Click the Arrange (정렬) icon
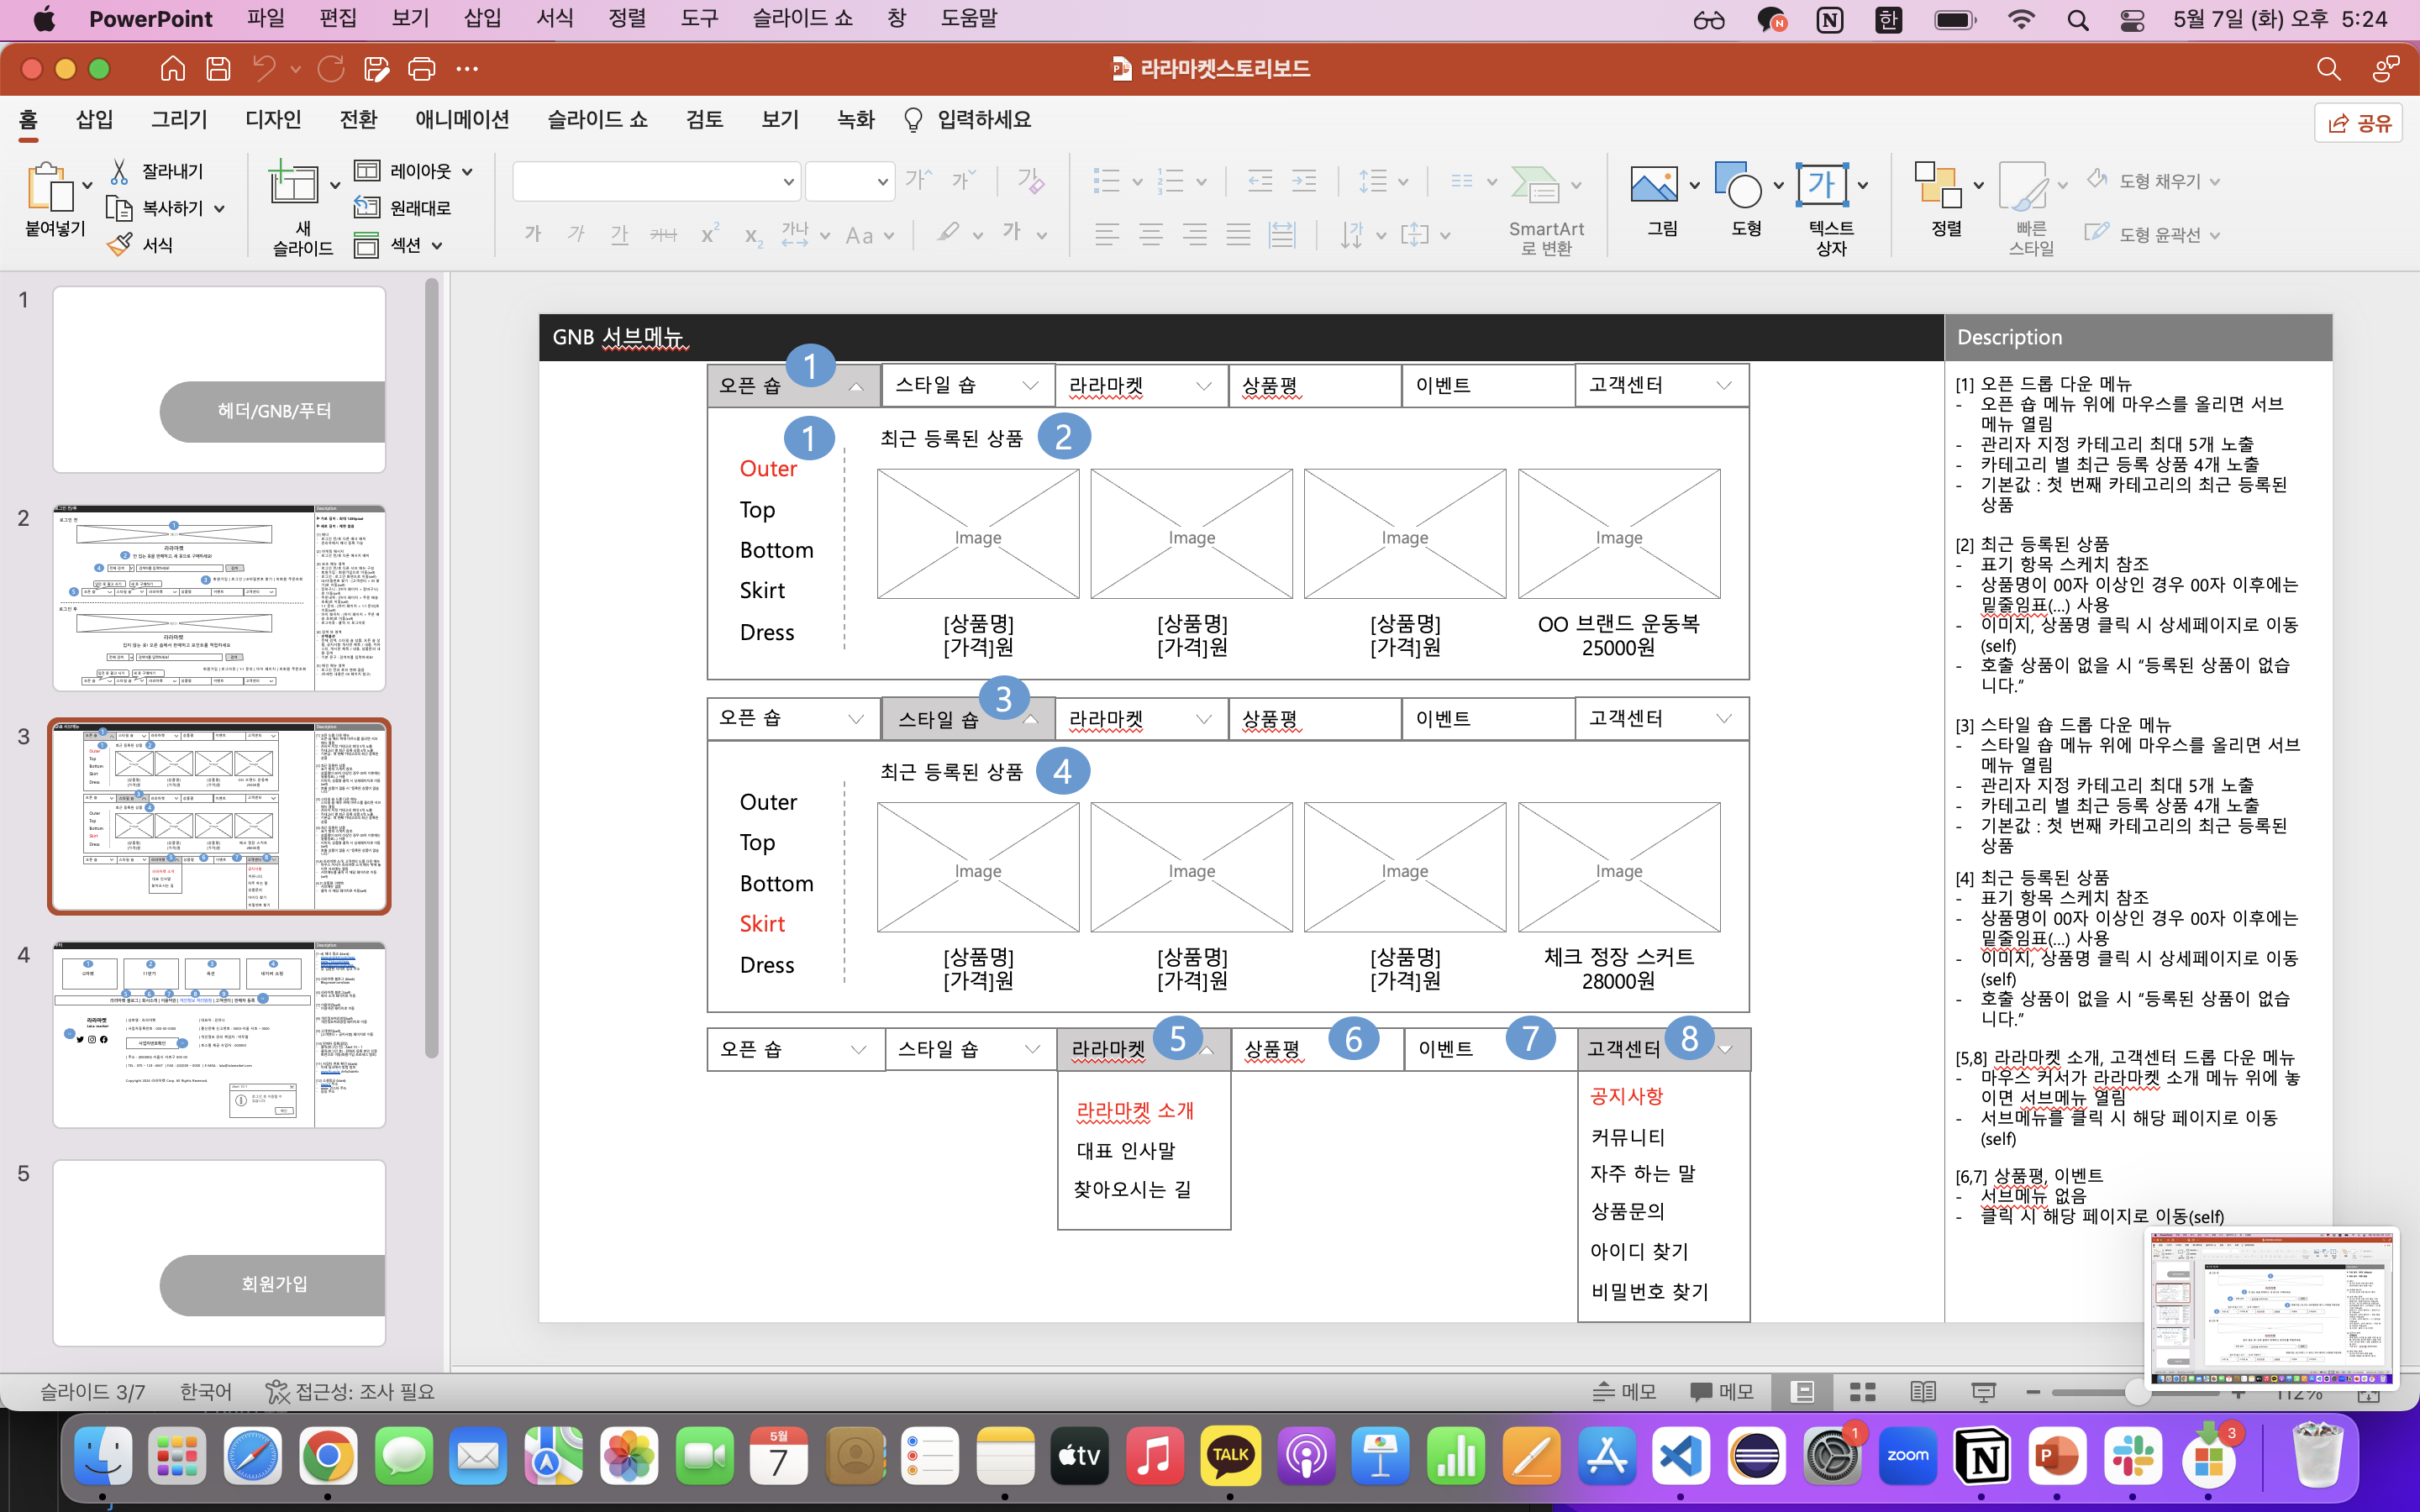 click(1937, 185)
